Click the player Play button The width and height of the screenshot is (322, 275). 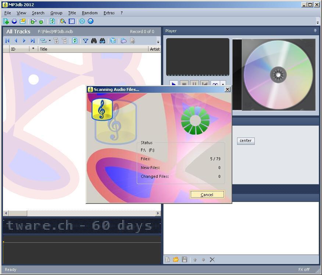point(174,83)
